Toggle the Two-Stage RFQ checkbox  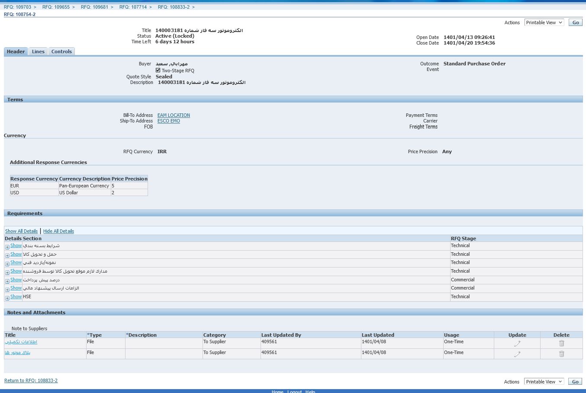pos(158,70)
